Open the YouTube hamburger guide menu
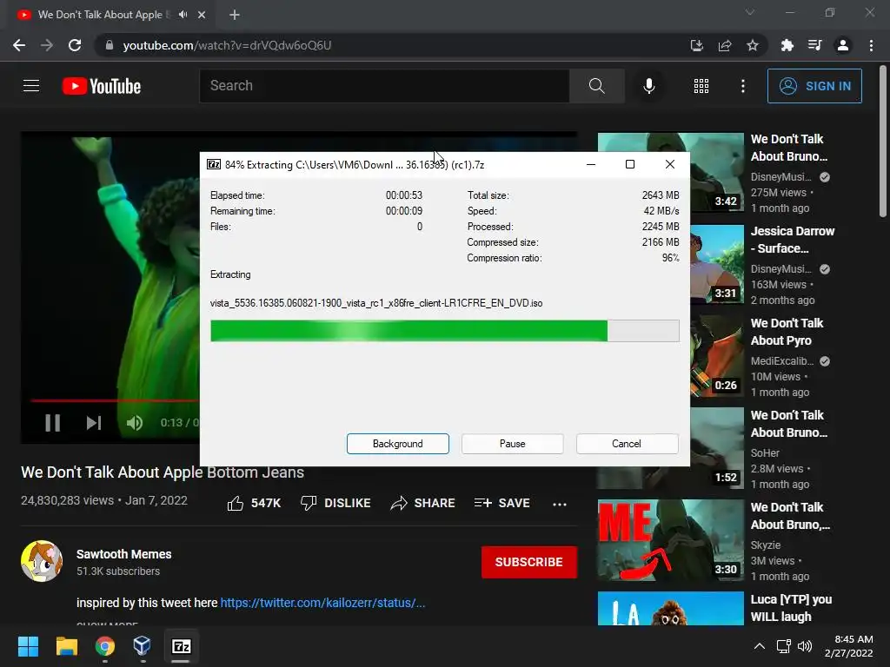Viewport: 890px width, 667px height. click(x=31, y=86)
